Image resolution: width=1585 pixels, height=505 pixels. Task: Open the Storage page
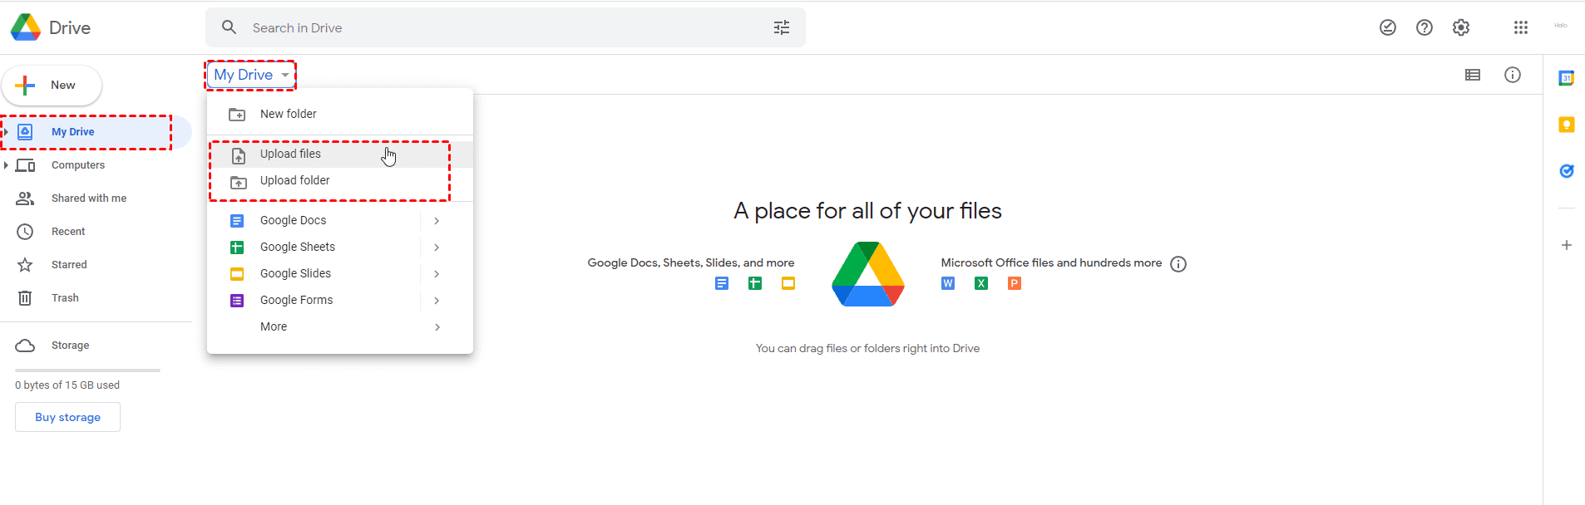click(96, 346)
